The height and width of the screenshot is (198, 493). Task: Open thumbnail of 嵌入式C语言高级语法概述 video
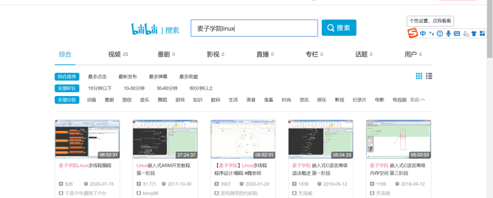coord(321,139)
